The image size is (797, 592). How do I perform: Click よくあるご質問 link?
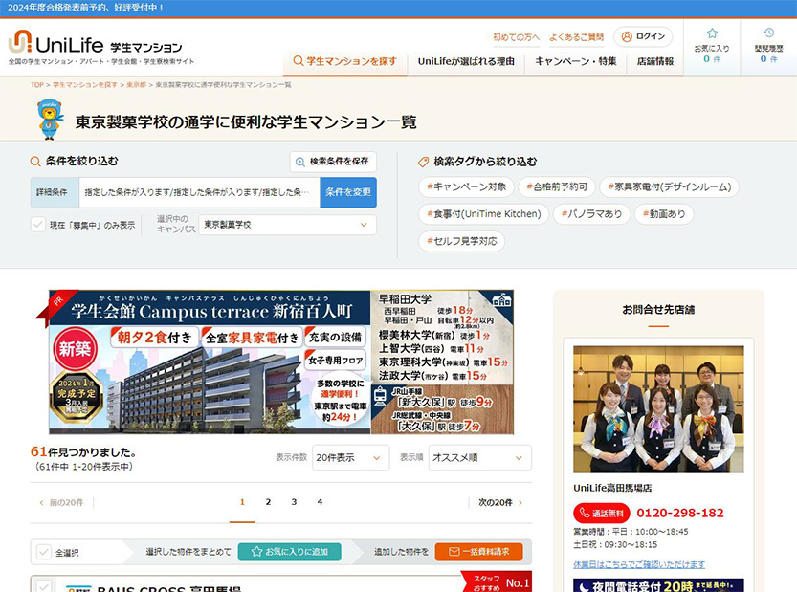point(576,37)
